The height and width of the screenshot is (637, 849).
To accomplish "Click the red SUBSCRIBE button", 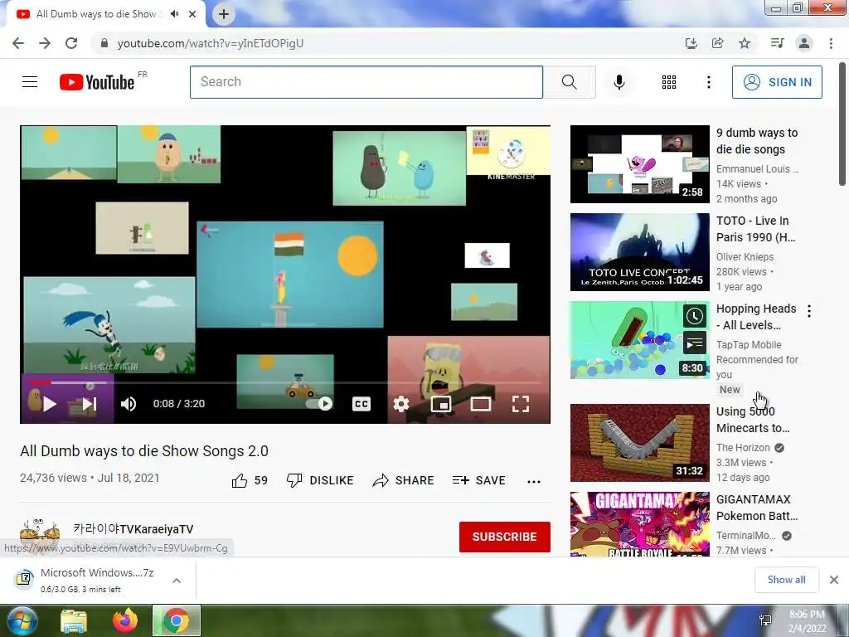I will point(505,537).
